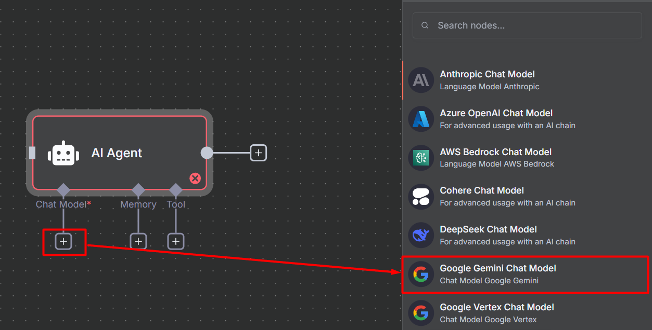This screenshot has width=652, height=330.
Task: Select Google Gemini Chat Model from the list
Action: (x=527, y=274)
